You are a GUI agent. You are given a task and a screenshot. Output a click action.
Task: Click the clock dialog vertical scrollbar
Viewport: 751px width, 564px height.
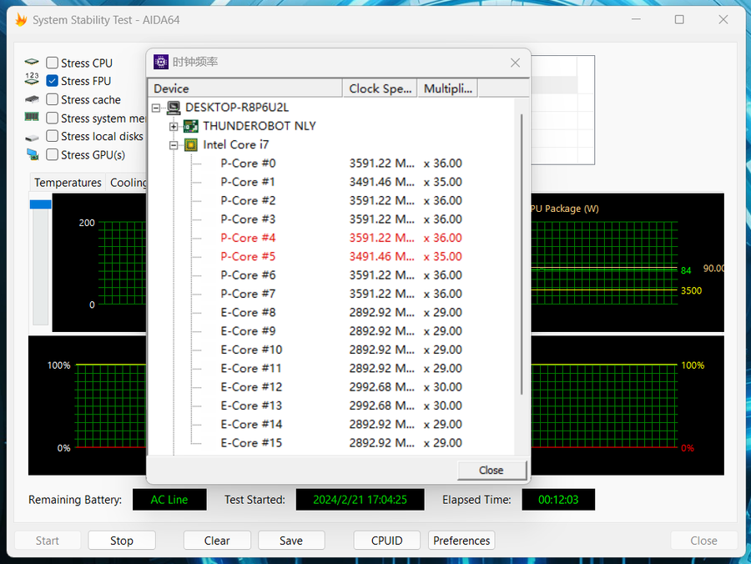[x=522, y=250]
